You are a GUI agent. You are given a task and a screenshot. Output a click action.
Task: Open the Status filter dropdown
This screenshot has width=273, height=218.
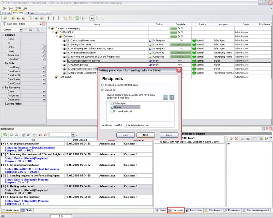pos(44,47)
